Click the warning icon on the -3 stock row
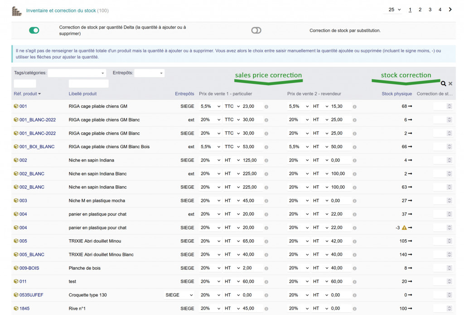 404,228
